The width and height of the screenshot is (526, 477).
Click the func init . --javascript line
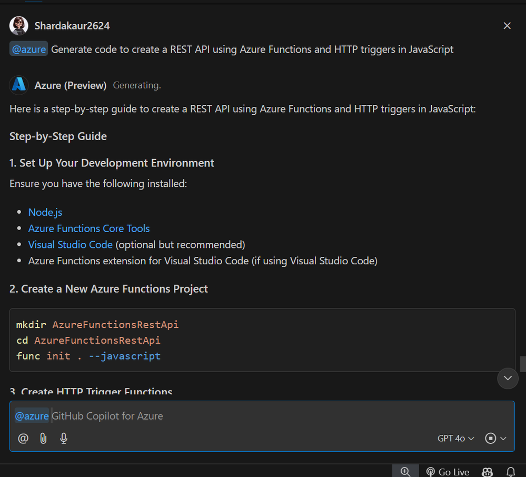coord(88,356)
